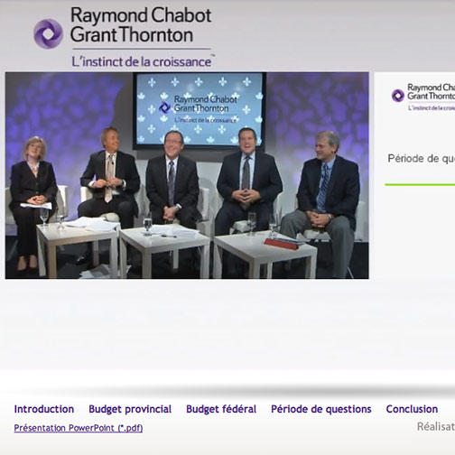Click the Raymond Chabot Grant Thornton wordmark
The width and height of the screenshot is (455, 455).
(x=141, y=25)
